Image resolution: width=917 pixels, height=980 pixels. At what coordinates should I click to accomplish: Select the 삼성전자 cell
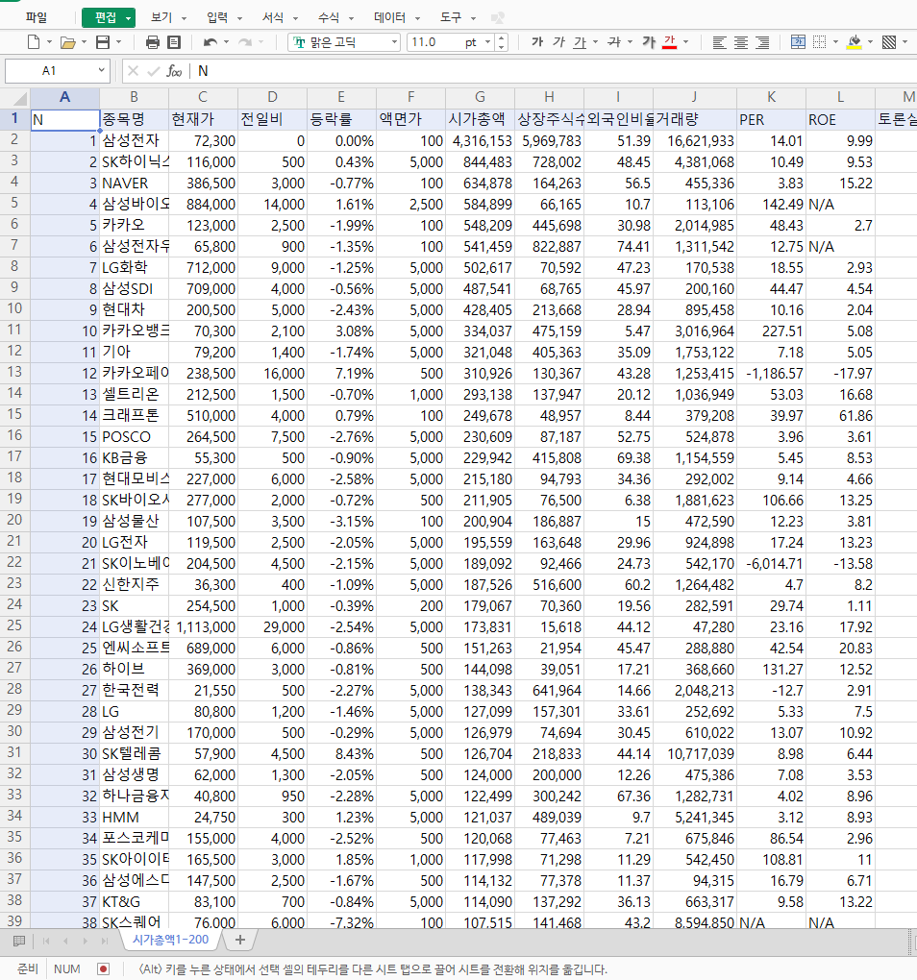[134, 140]
